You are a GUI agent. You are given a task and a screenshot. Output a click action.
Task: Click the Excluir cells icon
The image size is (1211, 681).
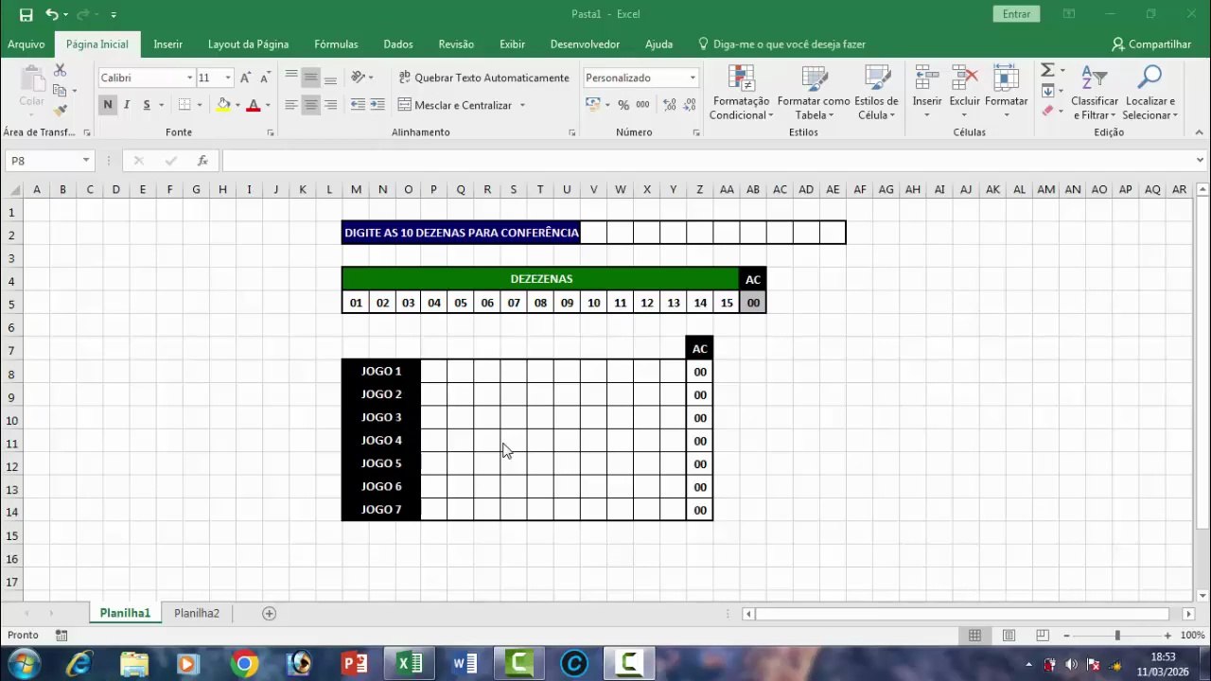click(x=965, y=79)
